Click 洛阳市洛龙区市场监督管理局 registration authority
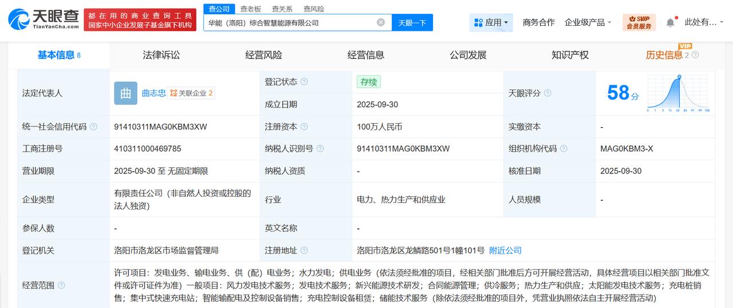Viewport: 733px width, 308px height. (x=166, y=250)
